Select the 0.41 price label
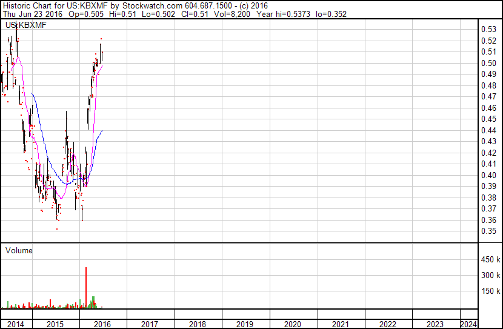Viewport: 503px width, 329px height. (x=488, y=164)
